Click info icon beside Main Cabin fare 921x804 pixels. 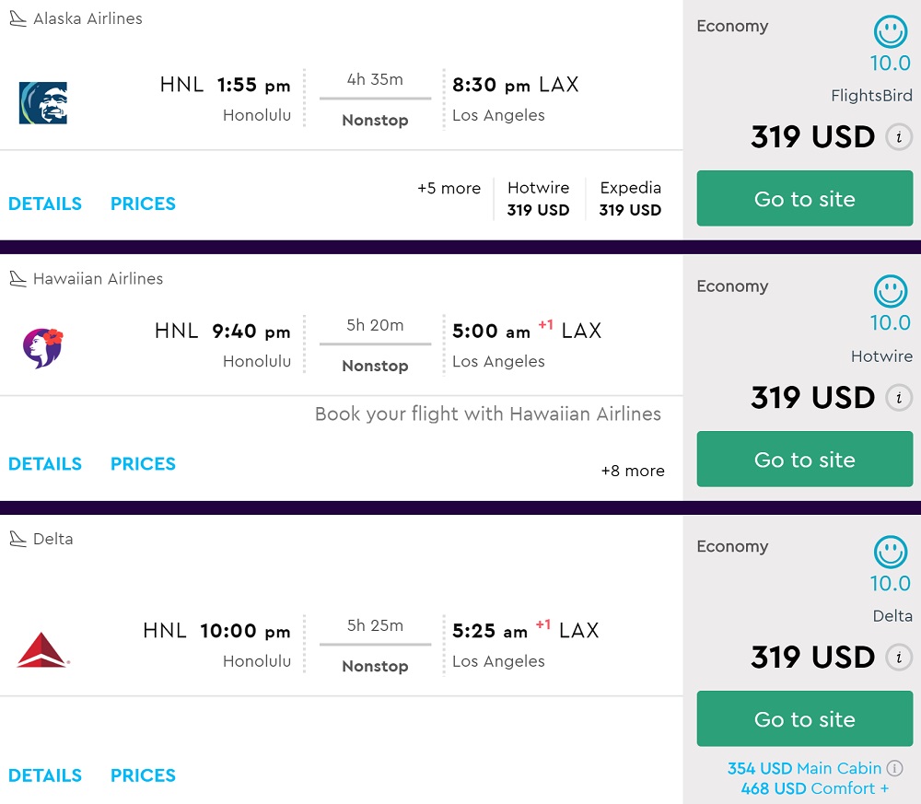tap(894, 768)
